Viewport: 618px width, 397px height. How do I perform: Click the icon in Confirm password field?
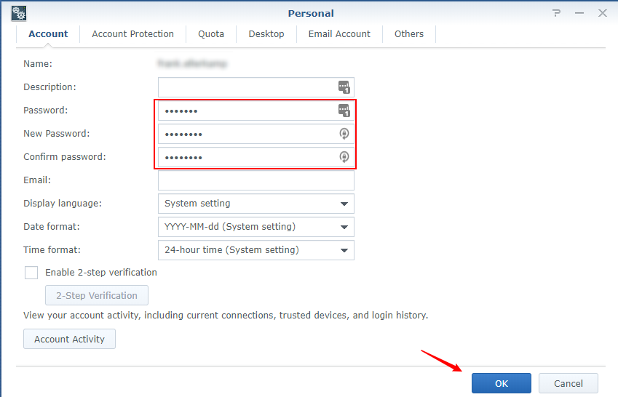pyautogui.click(x=344, y=157)
